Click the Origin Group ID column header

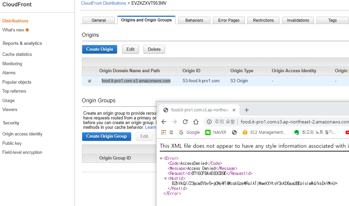click(115, 158)
